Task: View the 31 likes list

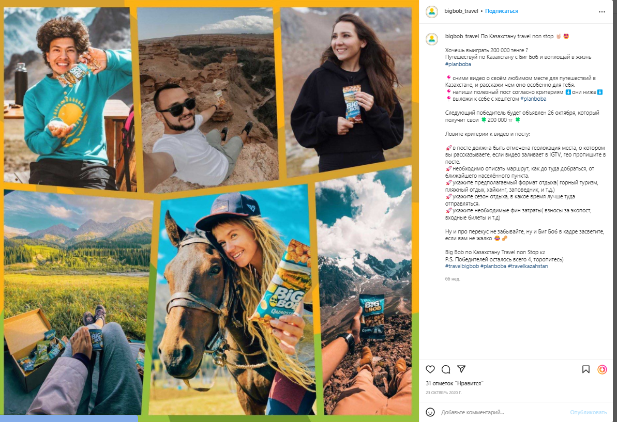Action: [x=454, y=383]
